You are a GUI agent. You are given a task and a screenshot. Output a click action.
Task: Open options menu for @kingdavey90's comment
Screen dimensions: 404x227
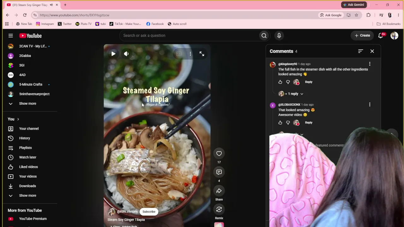[x=370, y=64]
